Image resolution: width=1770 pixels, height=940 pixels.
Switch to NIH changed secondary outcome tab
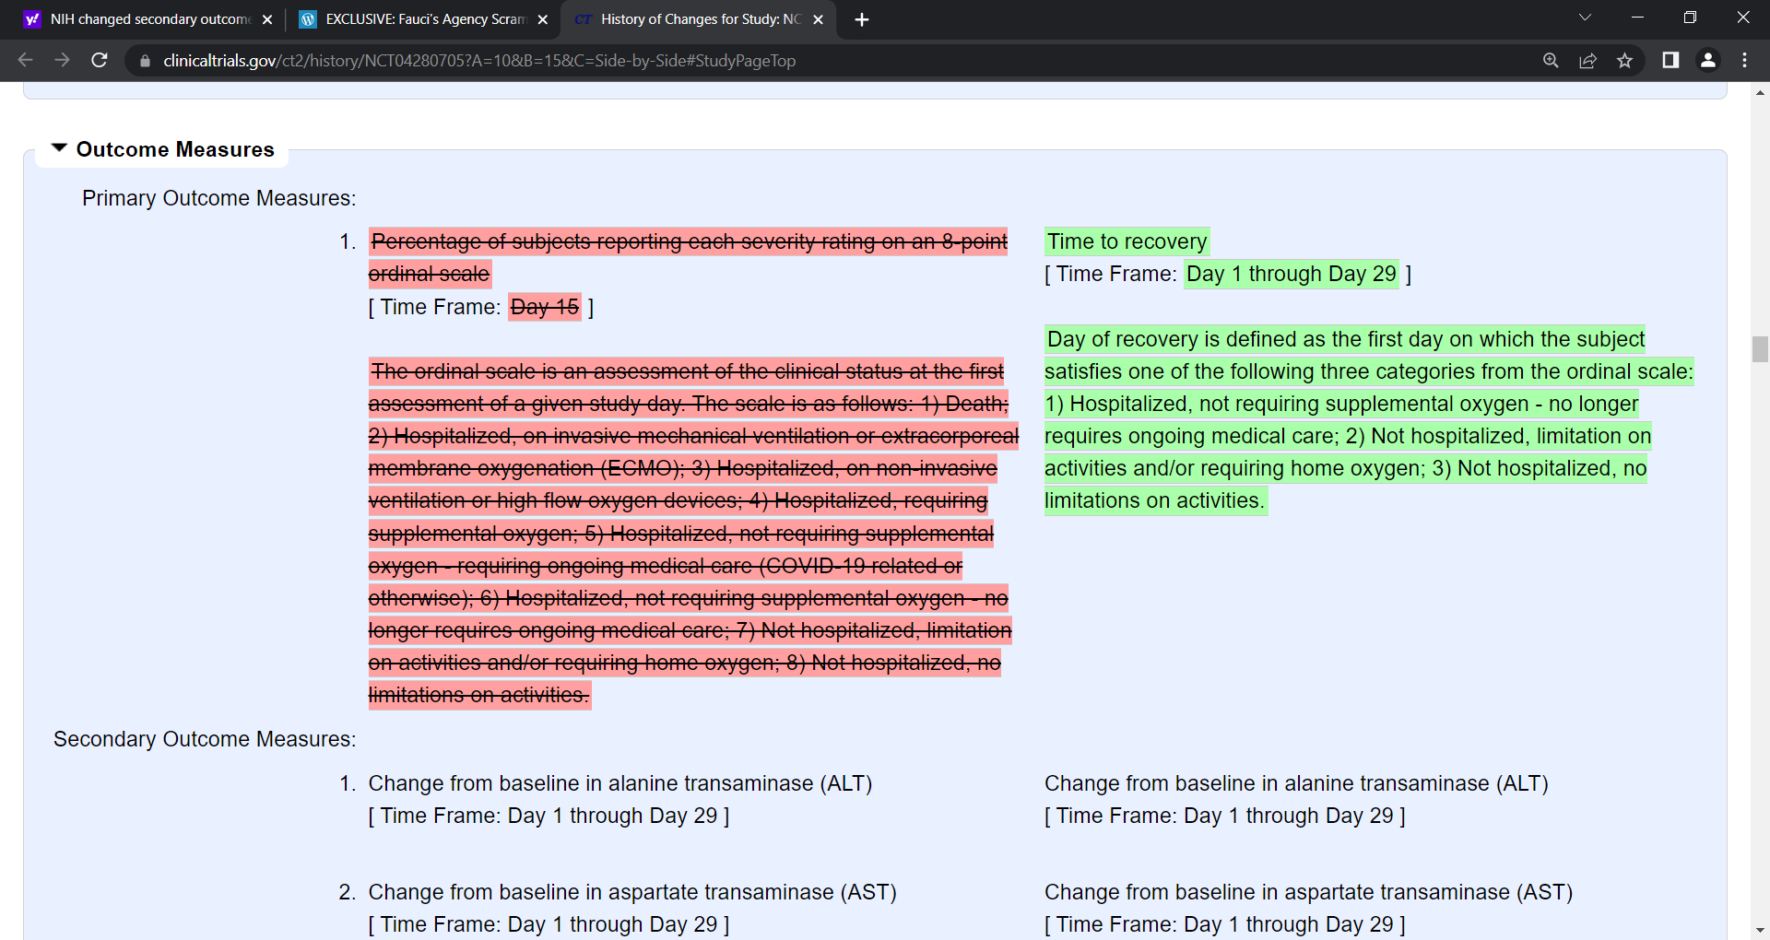tap(147, 19)
